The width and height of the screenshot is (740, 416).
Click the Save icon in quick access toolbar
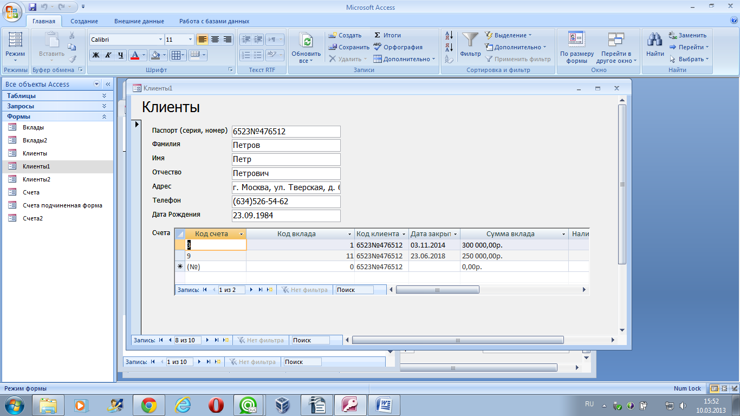pyautogui.click(x=33, y=7)
